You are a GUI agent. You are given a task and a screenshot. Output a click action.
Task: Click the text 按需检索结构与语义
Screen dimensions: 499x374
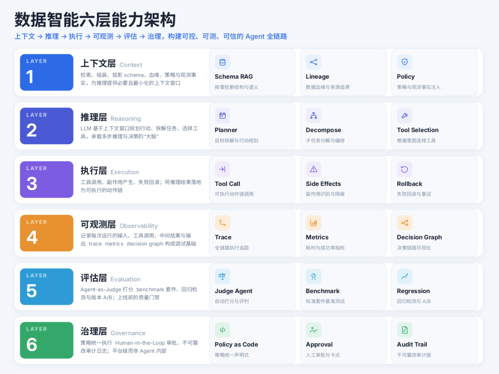tap(237, 87)
